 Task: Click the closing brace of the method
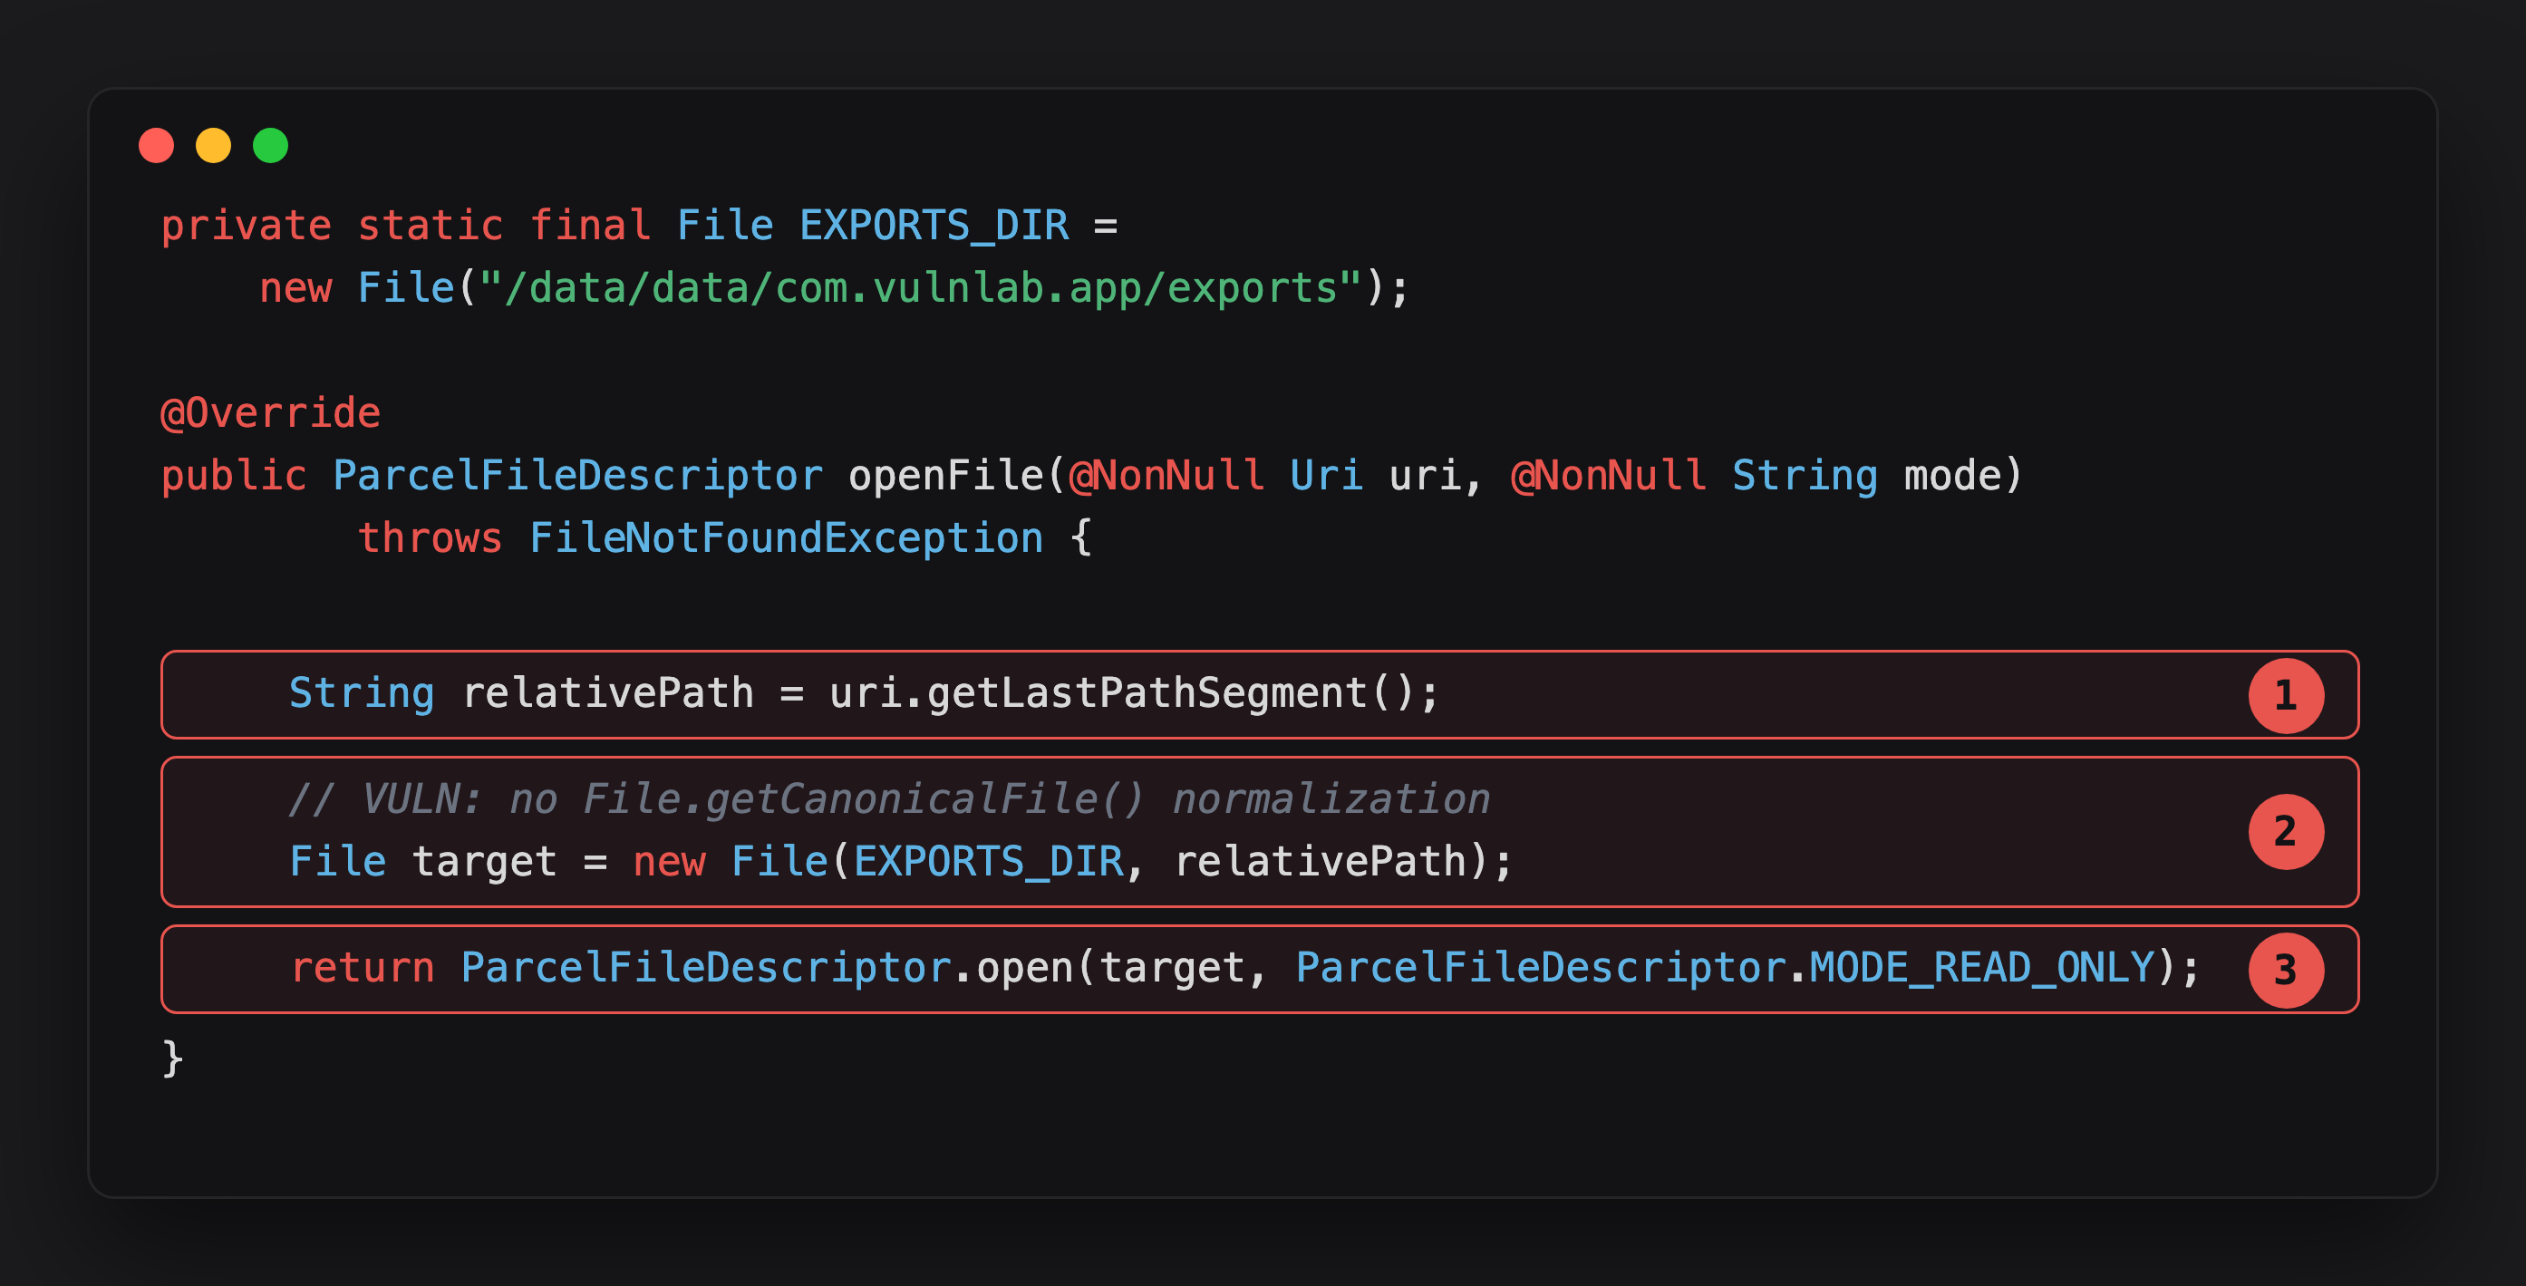click(172, 1058)
